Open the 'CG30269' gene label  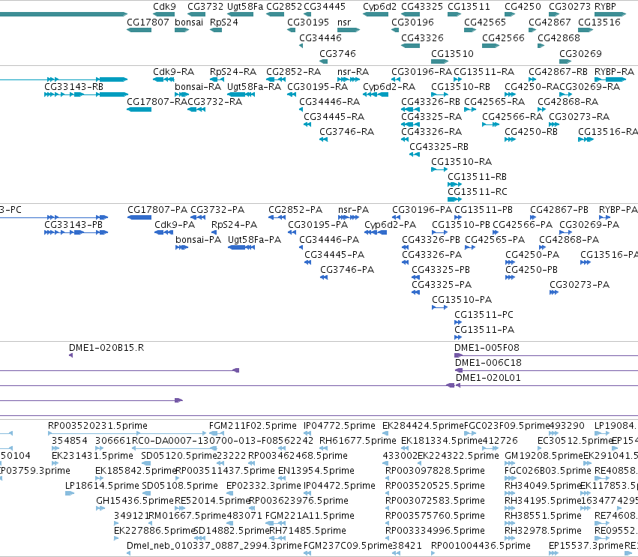(x=580, y=54)
